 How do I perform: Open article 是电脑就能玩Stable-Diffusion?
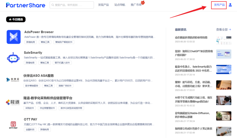click(192, 115)
